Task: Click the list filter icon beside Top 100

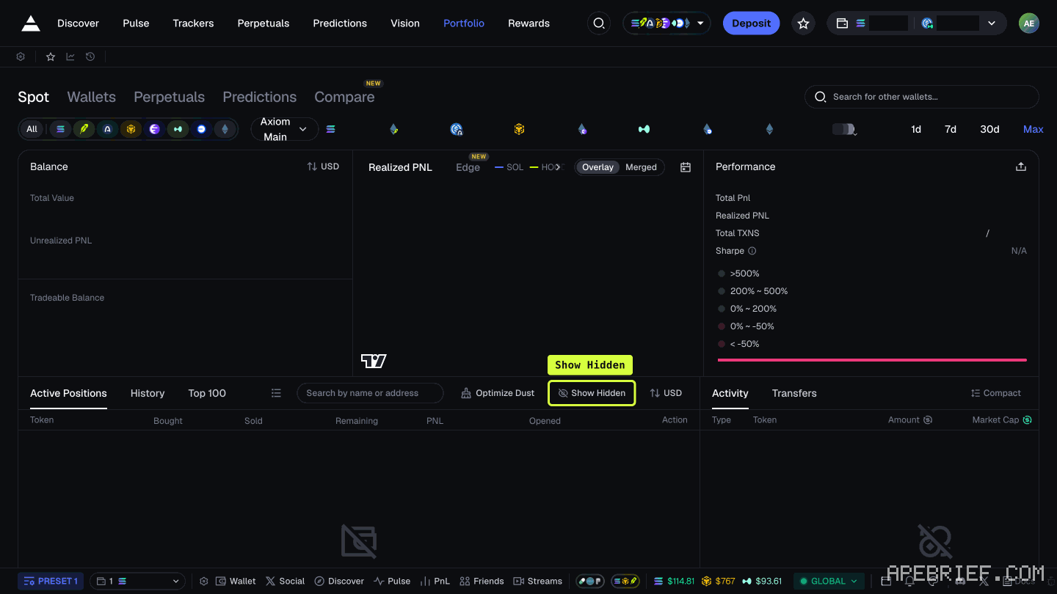Action: pyautogui.click(x=276, y=393)
